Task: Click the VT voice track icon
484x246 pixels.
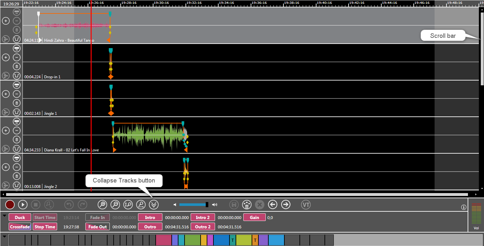Action: click(306, 205)
